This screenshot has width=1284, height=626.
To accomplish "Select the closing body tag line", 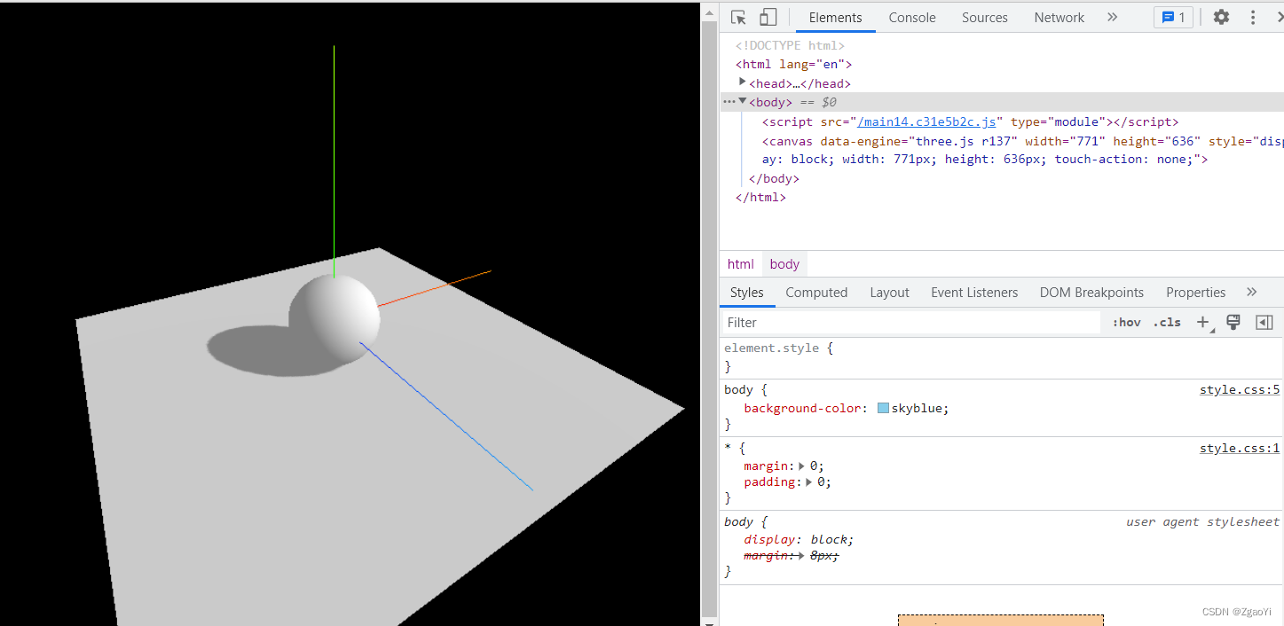I will point(774,179).
